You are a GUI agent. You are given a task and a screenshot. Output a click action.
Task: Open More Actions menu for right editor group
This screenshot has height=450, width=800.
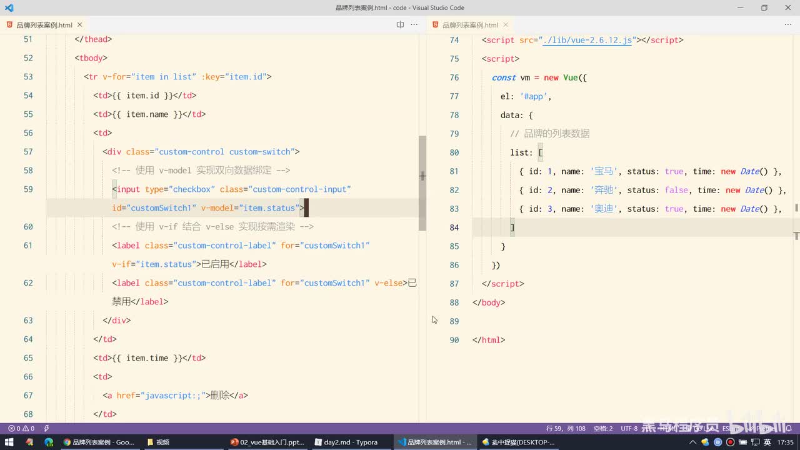787,25
